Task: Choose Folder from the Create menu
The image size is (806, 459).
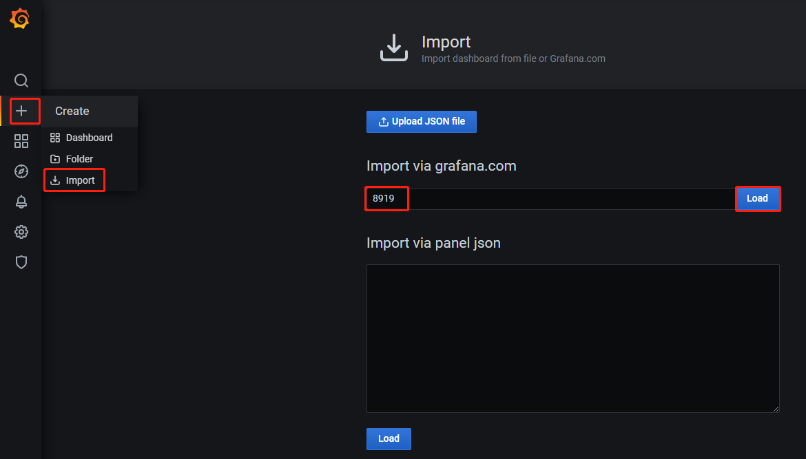Action: 90,159
